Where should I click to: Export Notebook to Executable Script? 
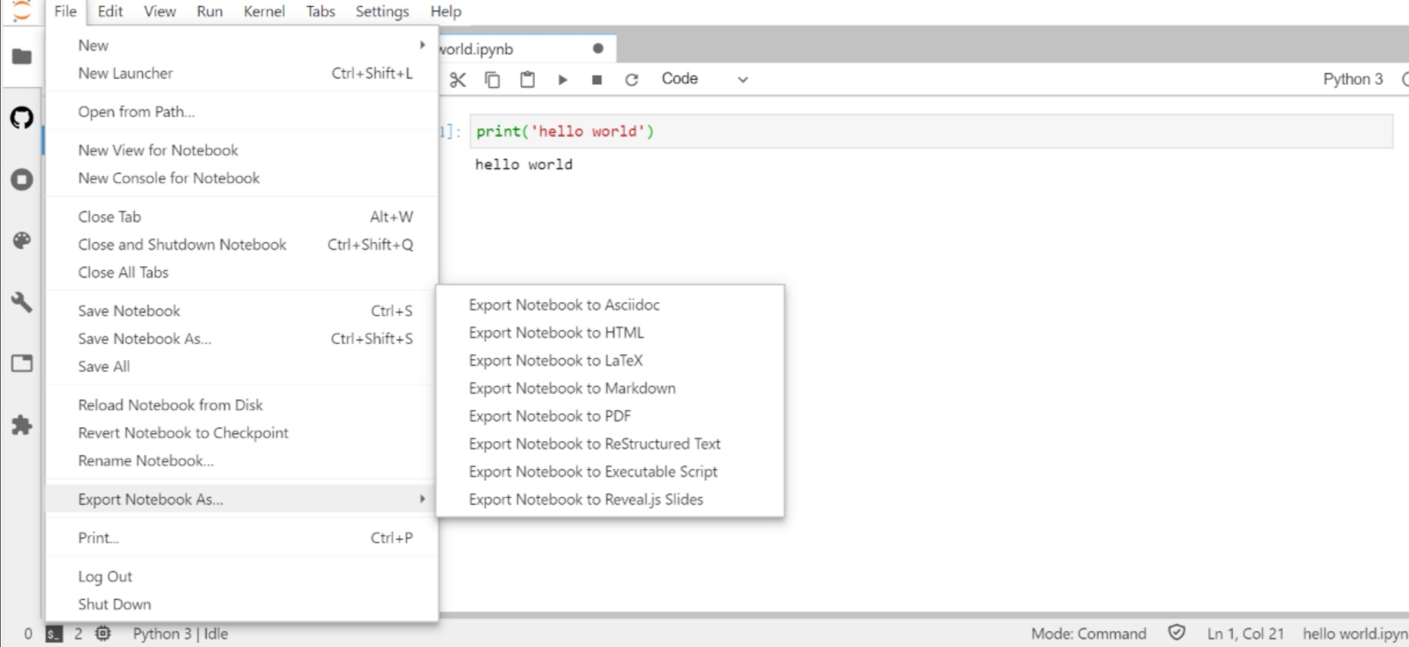coord(610,471)
